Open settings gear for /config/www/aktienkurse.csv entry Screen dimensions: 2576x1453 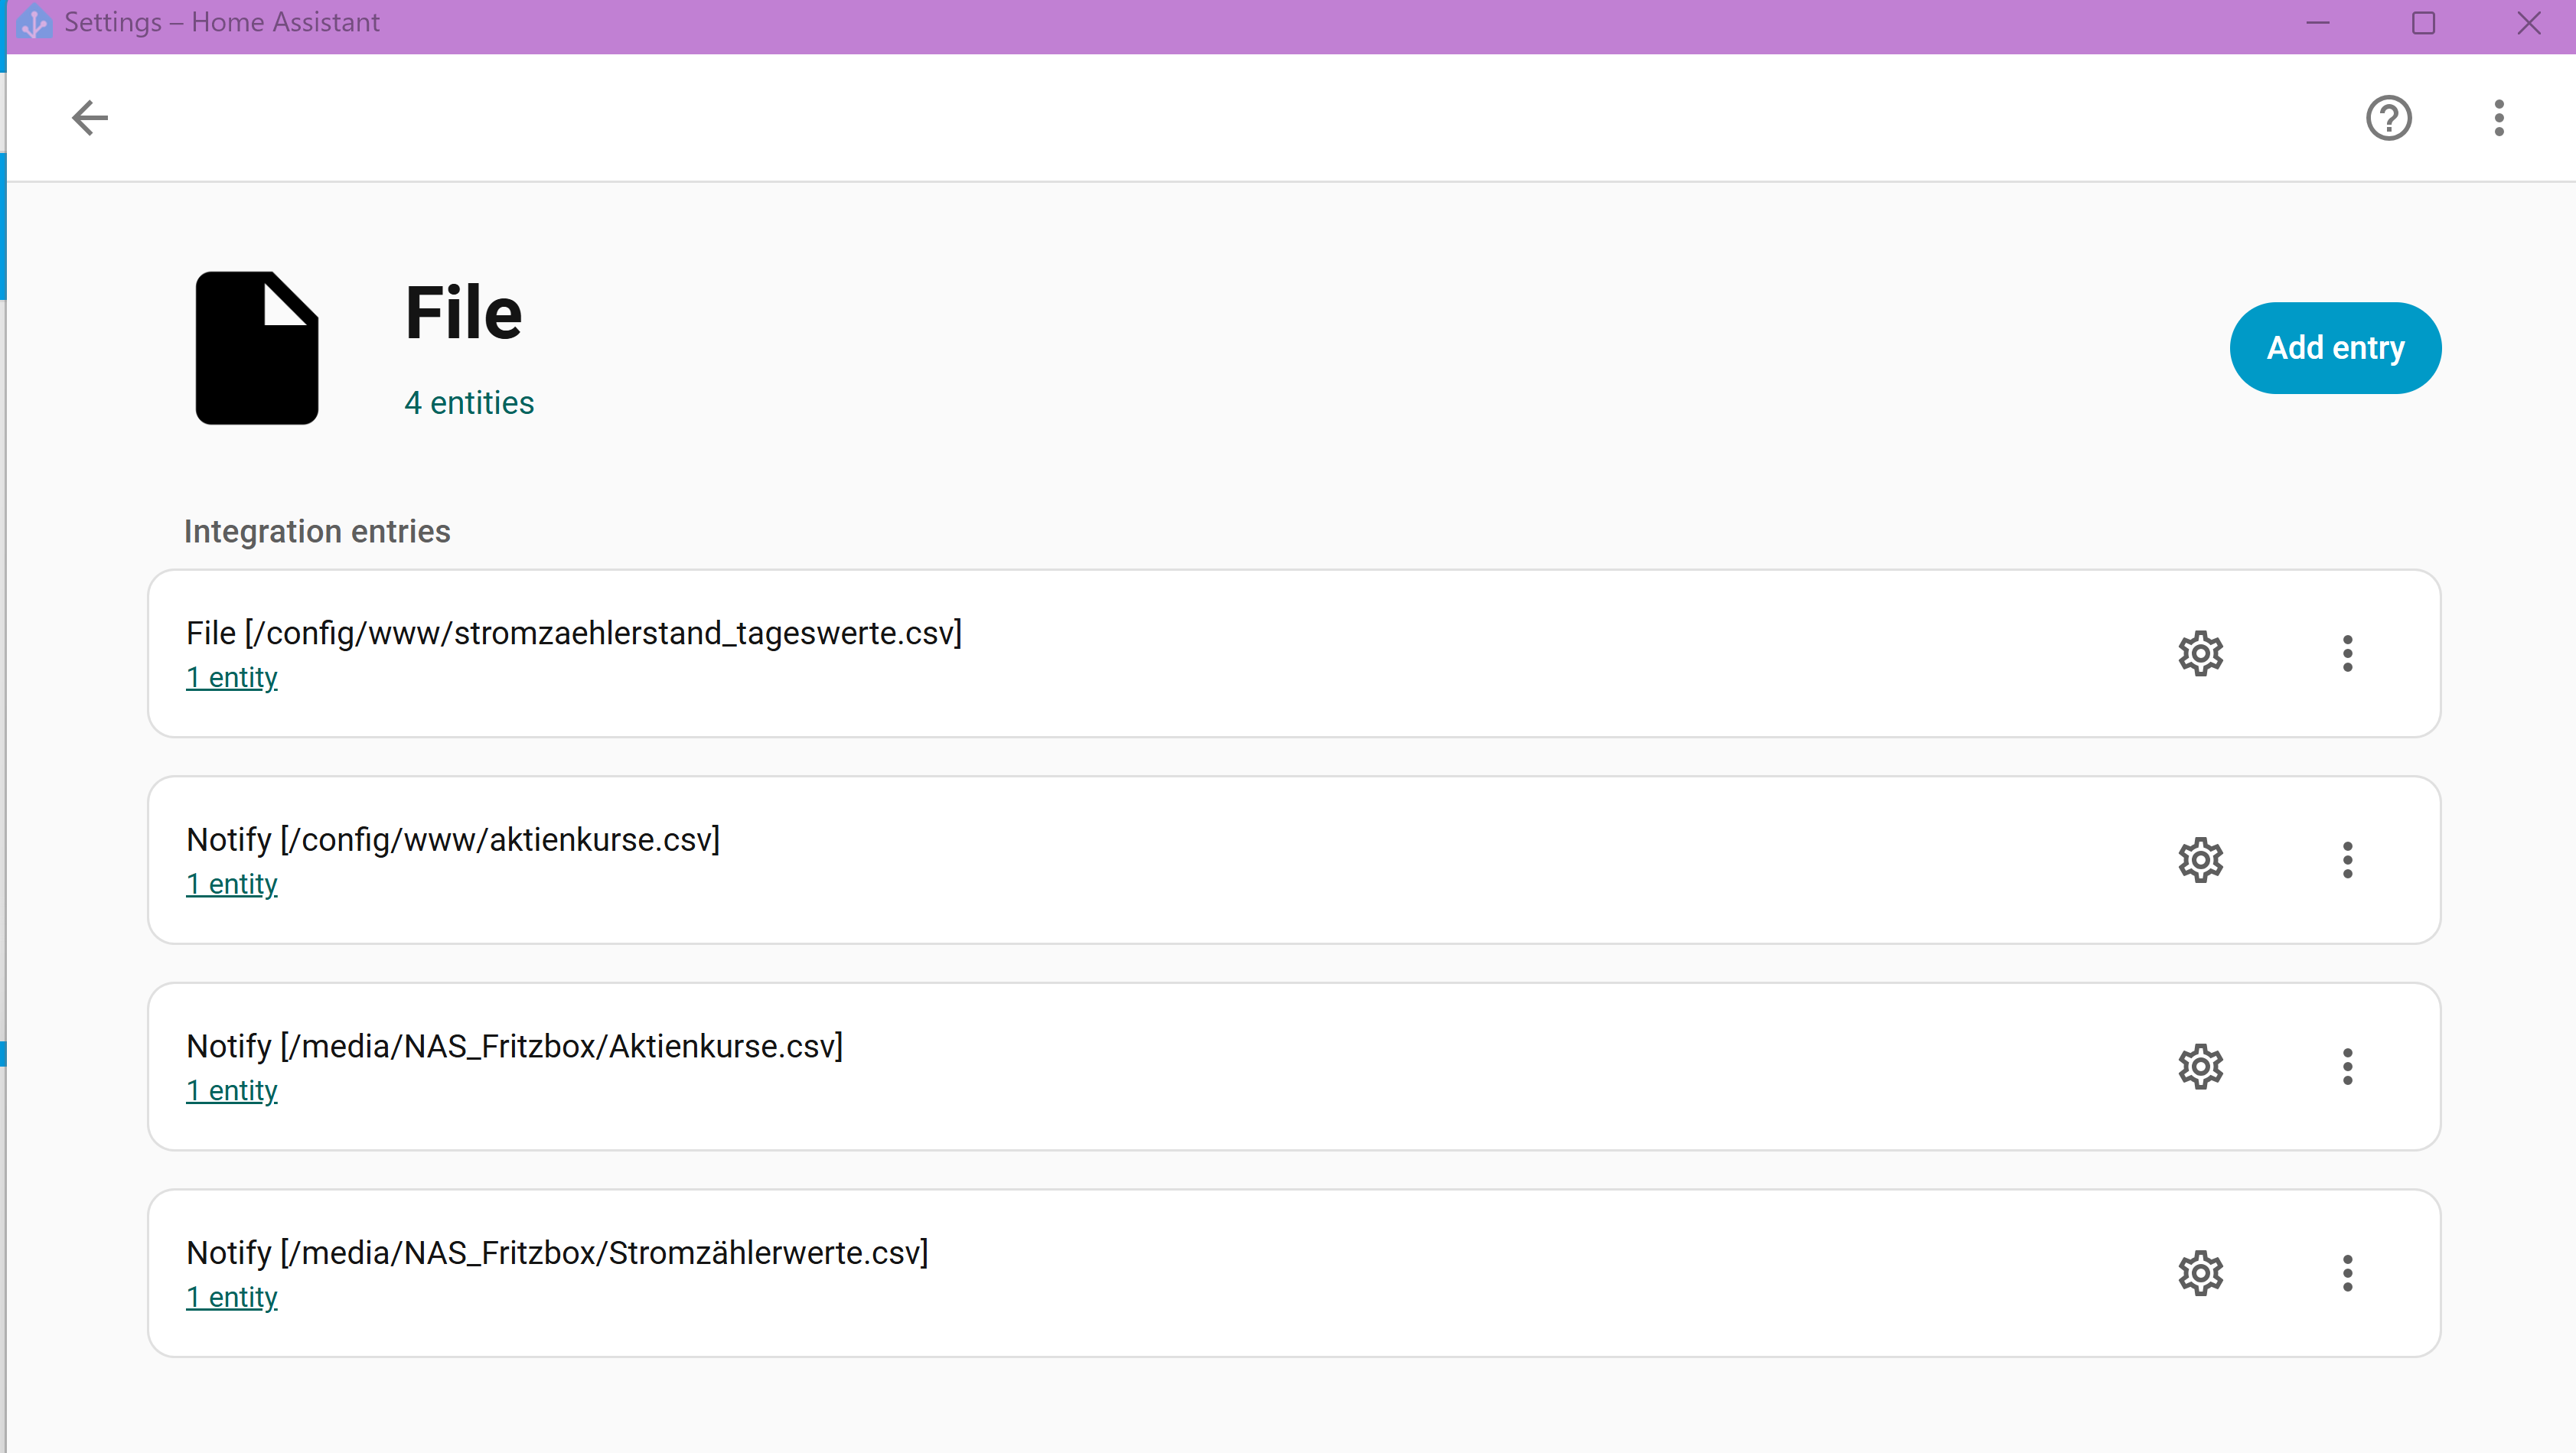click(x=2200, y=860)
